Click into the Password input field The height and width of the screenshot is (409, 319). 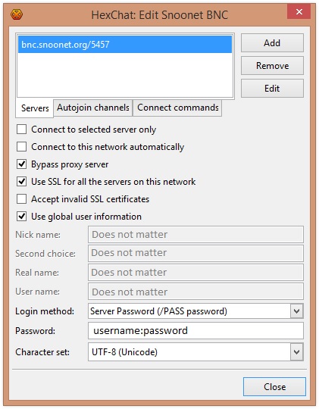195,331
